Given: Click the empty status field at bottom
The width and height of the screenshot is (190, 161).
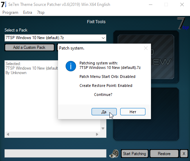Looking at the screenshot, I should (x=55, y=153).
